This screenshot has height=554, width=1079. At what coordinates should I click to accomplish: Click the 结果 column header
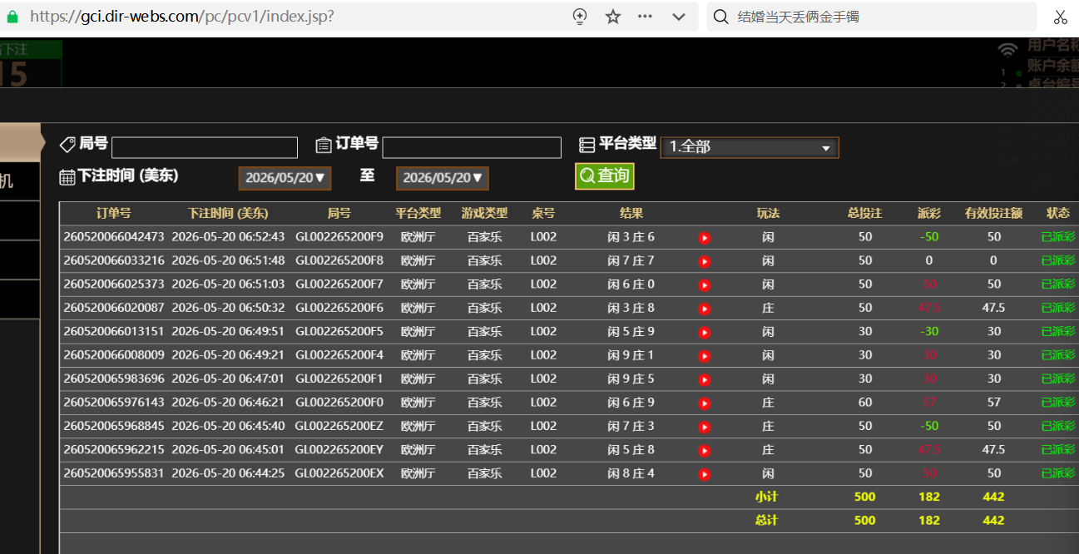tap(631, 213)
